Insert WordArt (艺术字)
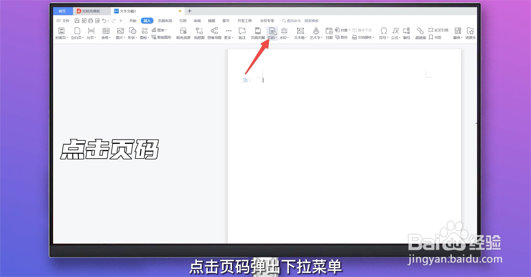 316,33
